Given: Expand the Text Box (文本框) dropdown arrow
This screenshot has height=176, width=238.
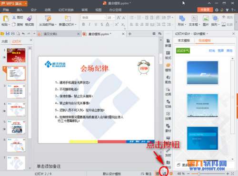Looking at the screenshot, I should 199,25.
